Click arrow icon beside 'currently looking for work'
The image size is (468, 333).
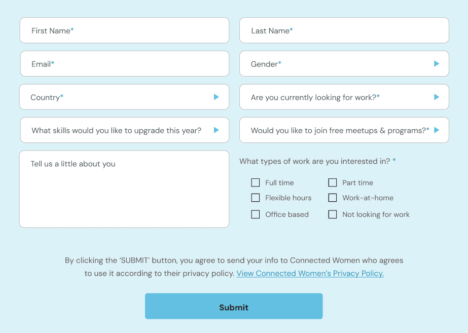pyautogui.click(x=437, y=97)
